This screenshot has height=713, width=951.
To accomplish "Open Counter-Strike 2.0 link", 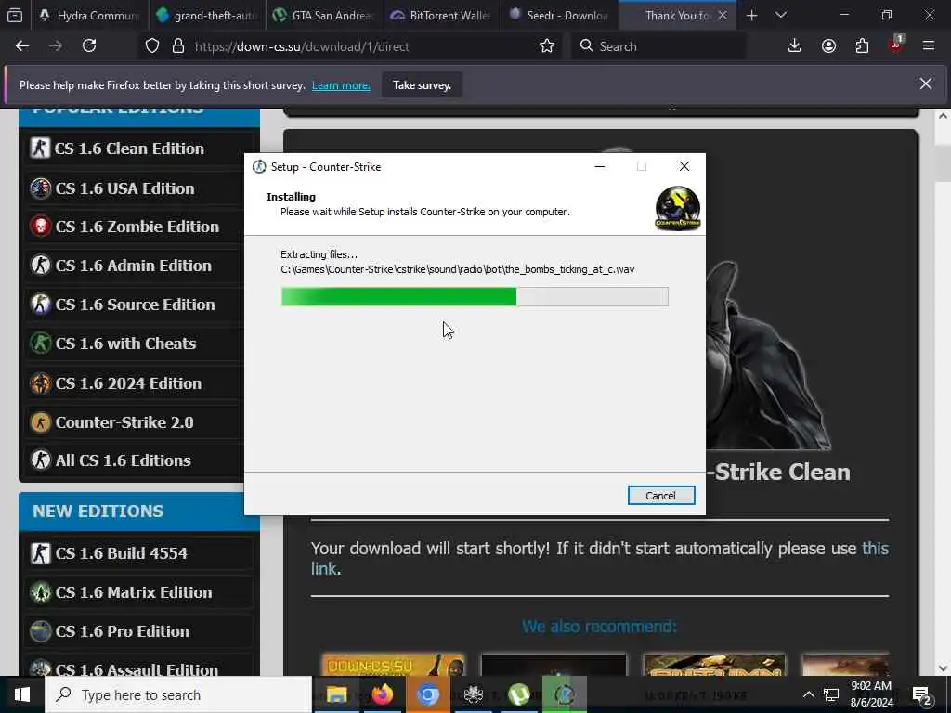I will coord(124,422).
